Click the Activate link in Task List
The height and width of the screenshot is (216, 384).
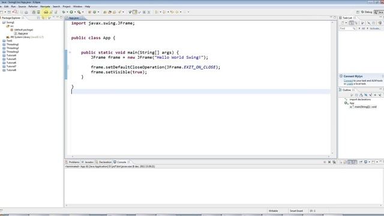click(x=374, y=28)
